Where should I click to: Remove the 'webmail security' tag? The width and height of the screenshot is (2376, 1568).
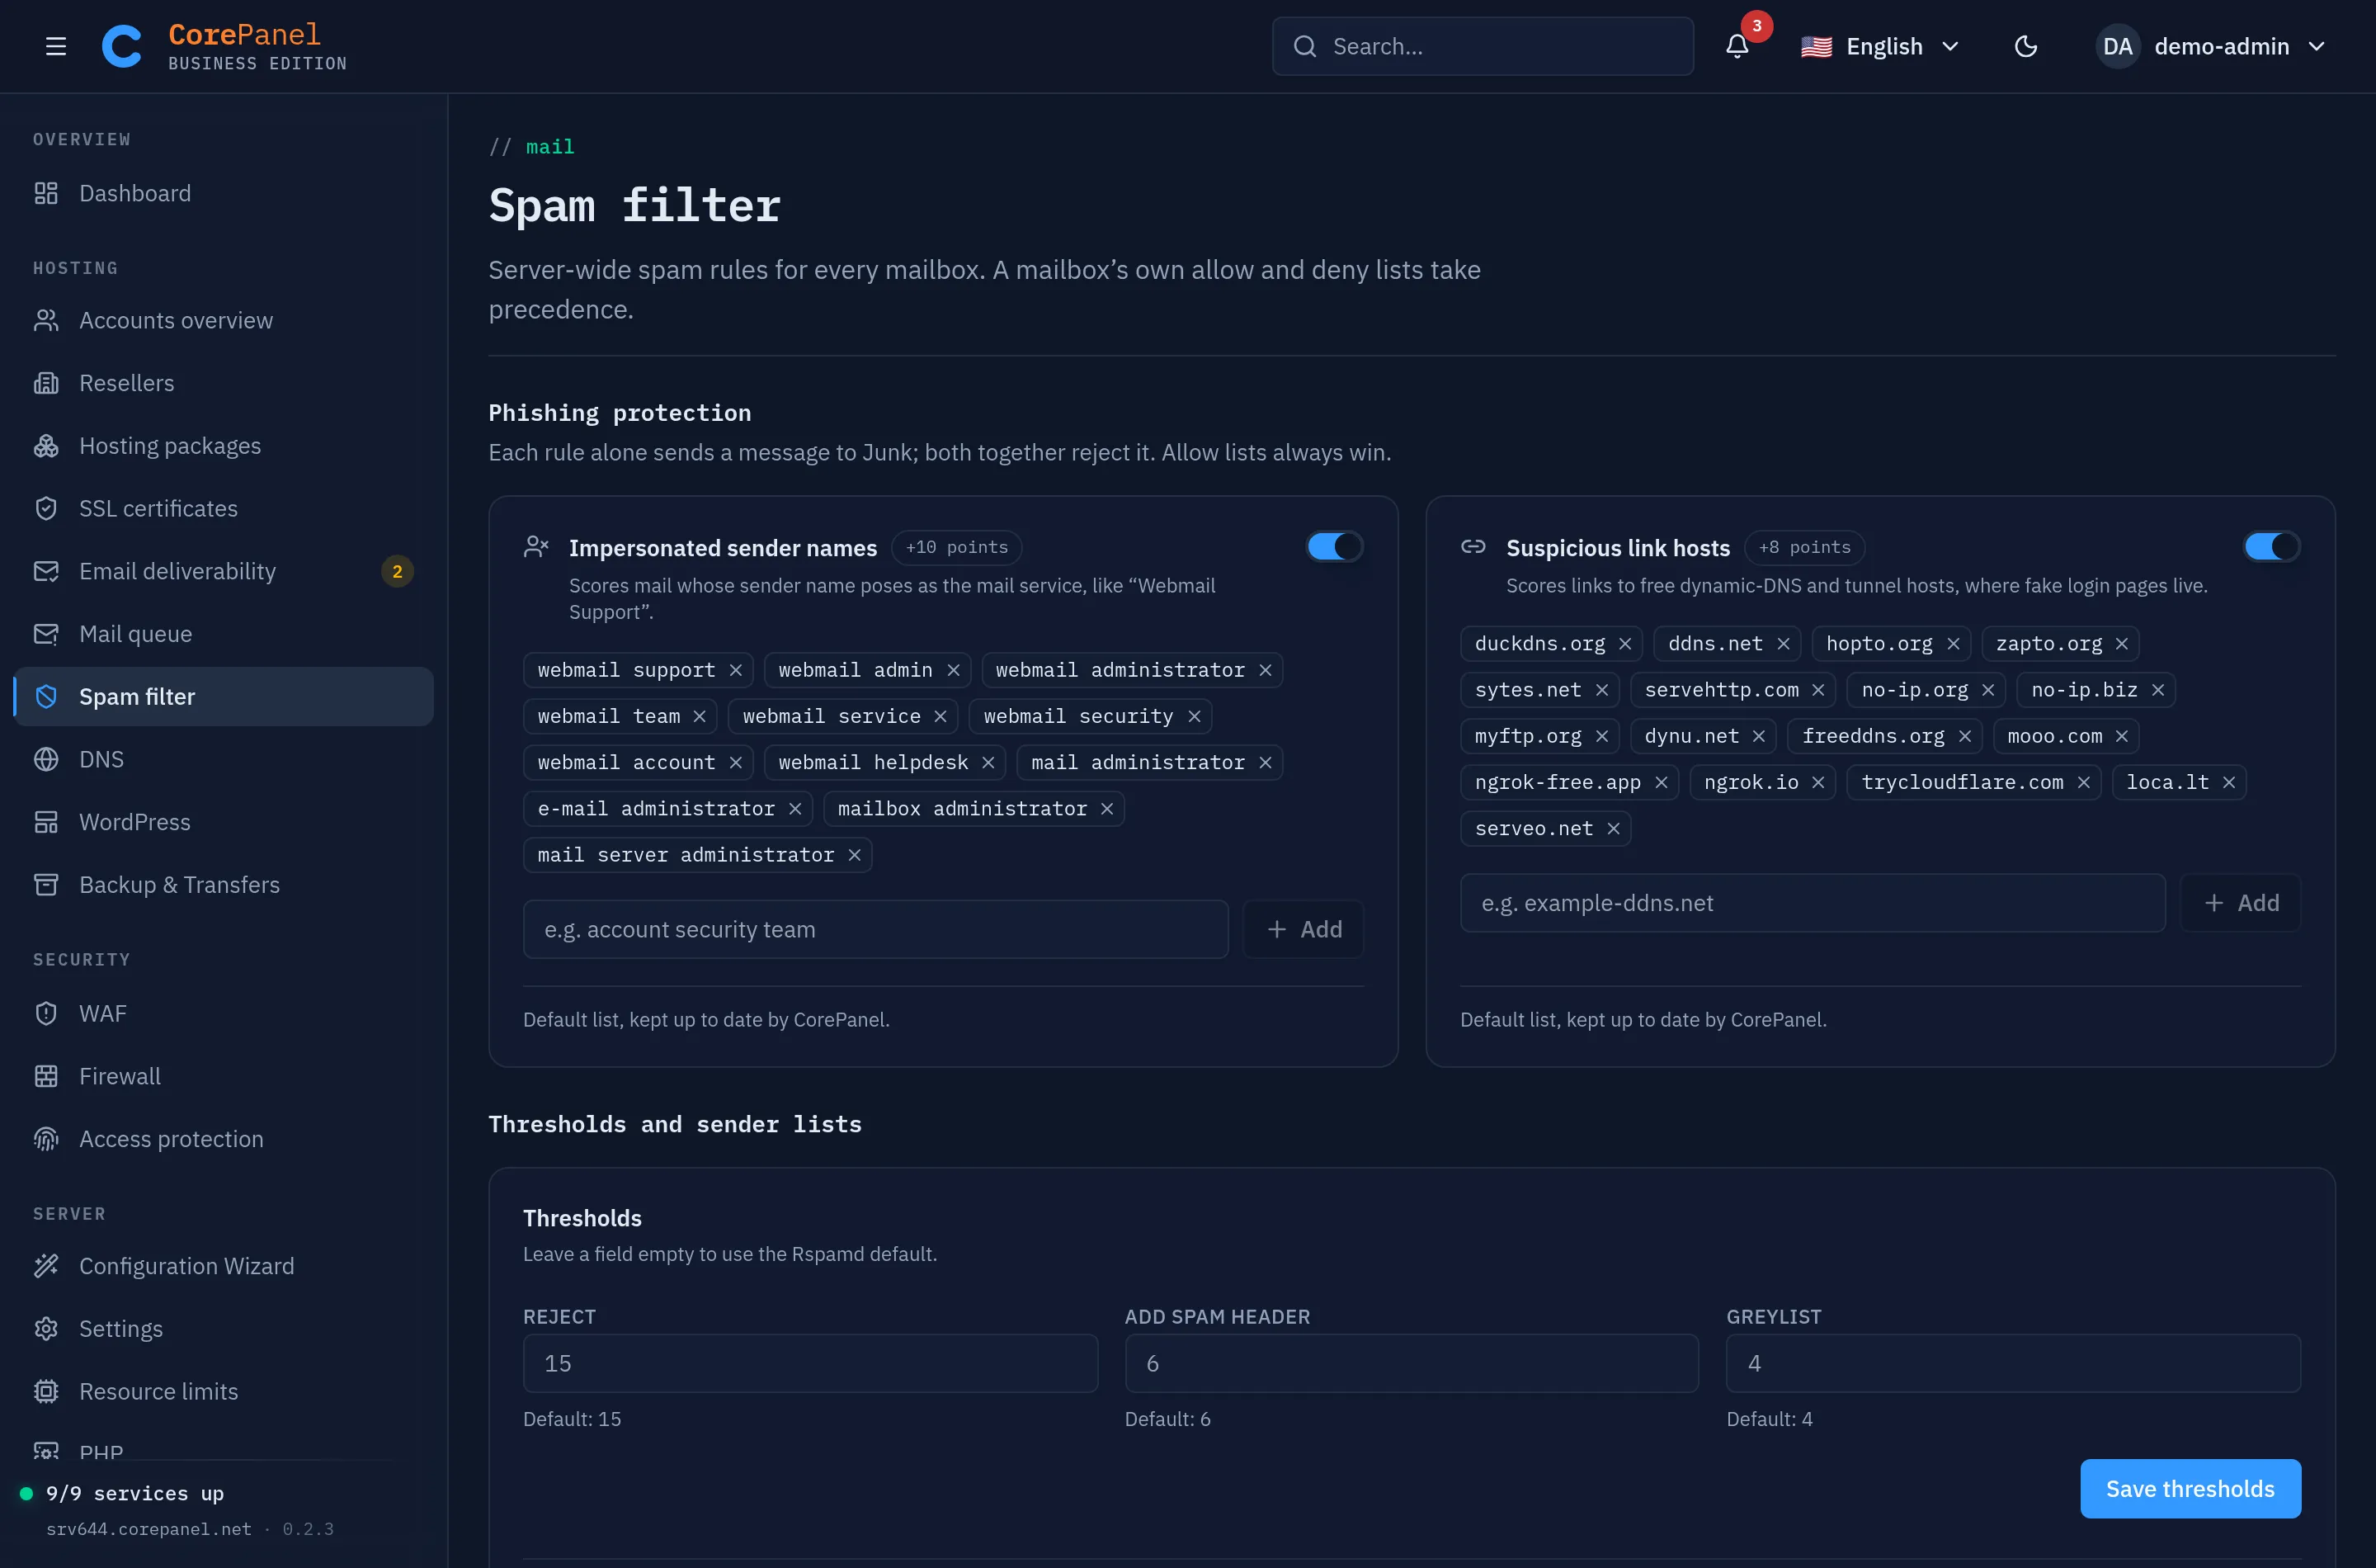coord(1195,716)
